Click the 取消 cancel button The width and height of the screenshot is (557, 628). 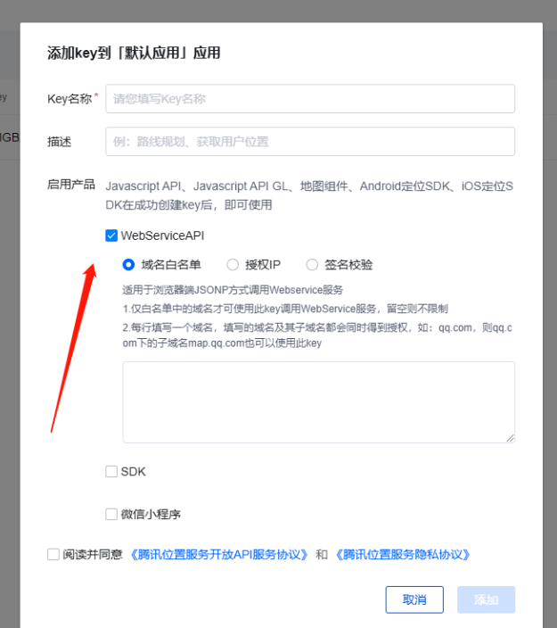(414, 599)
